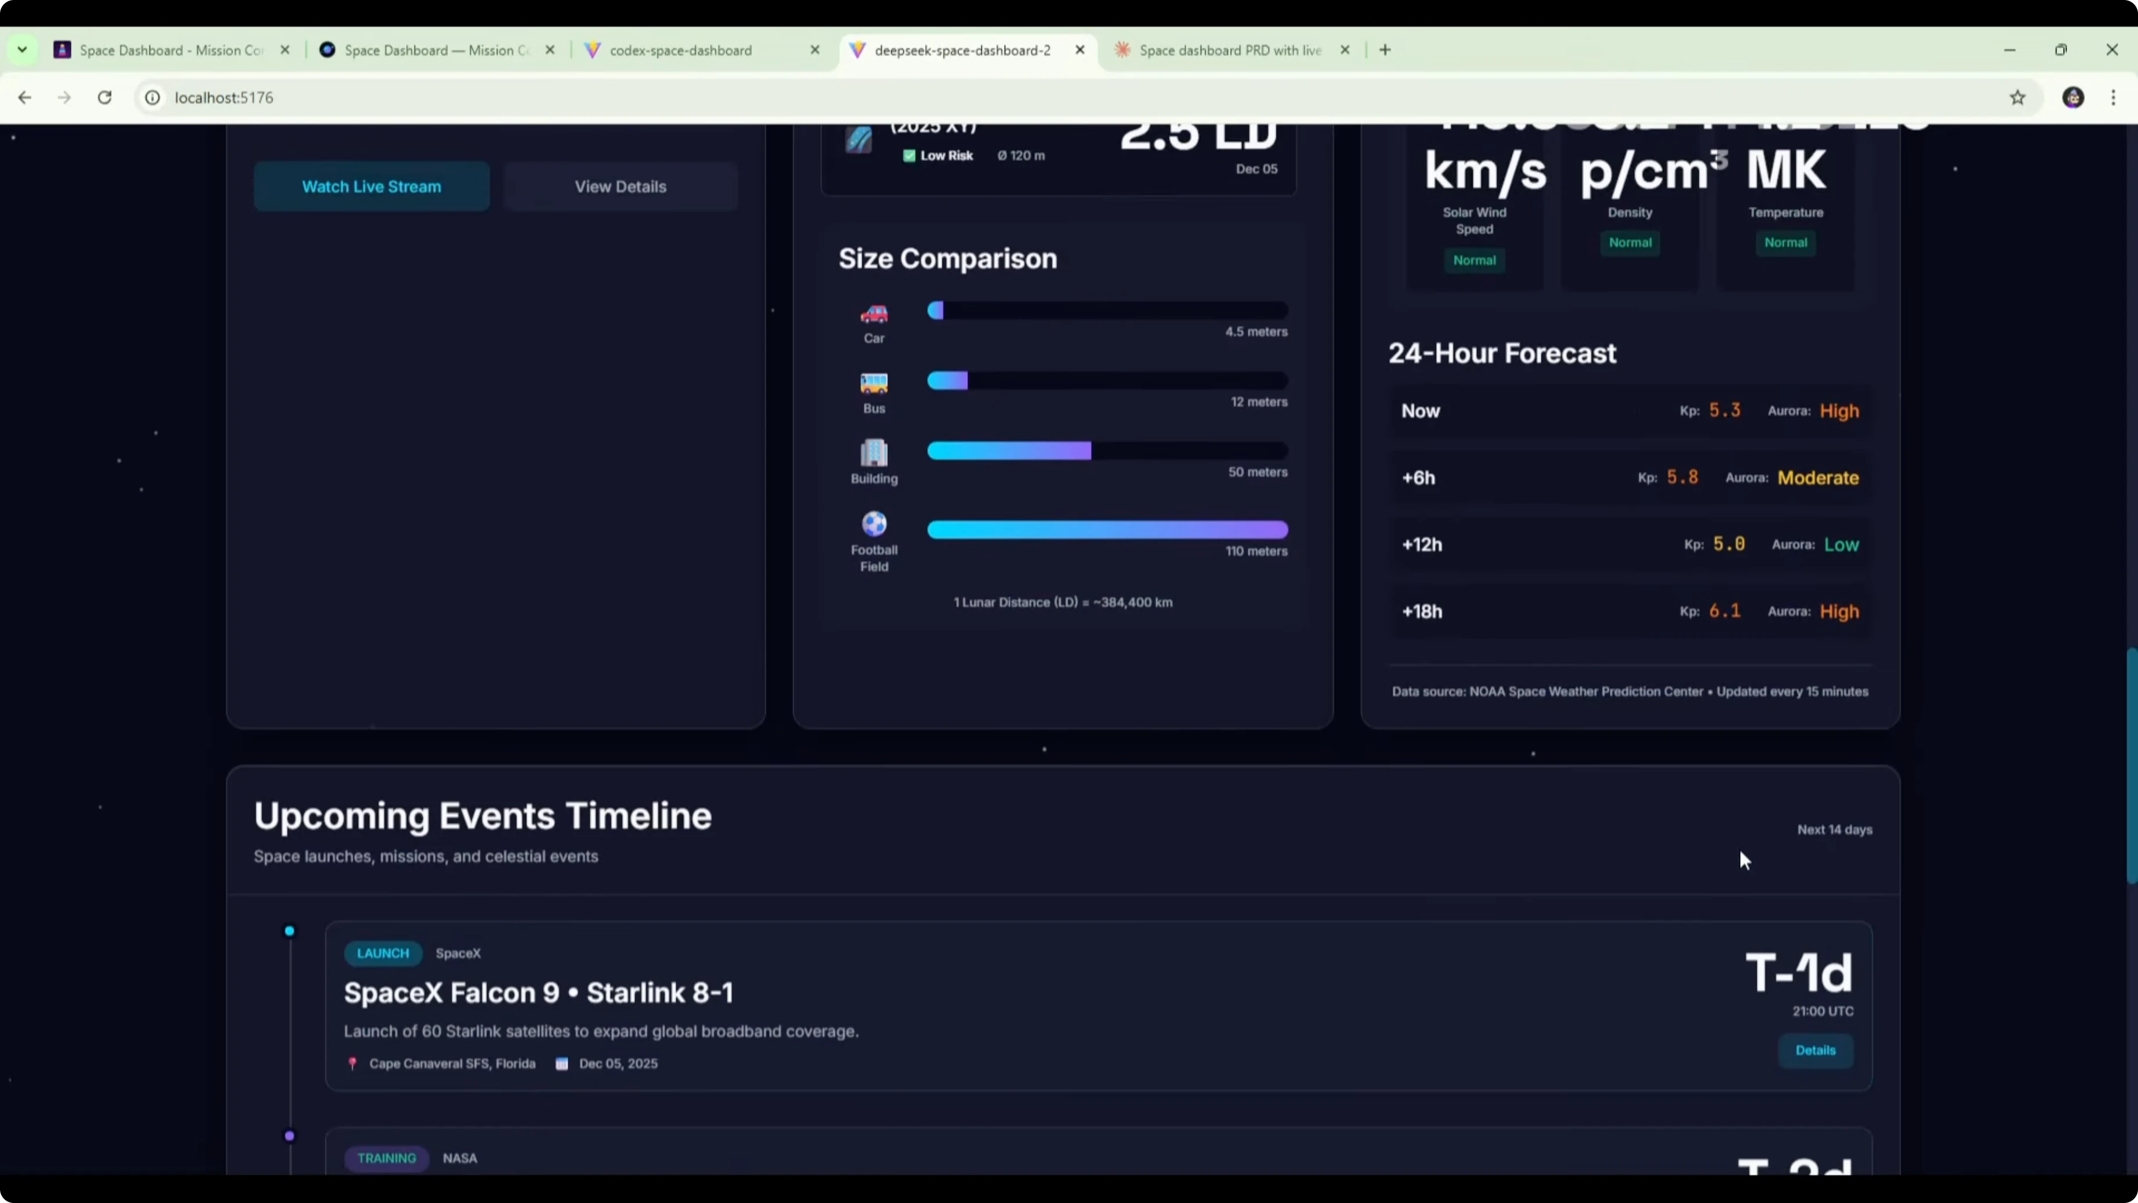Click the bus icon in Size Comparison
The image size is (2138, 1203).
[873, 384]
